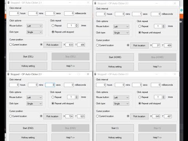Click the X coordinate field showing 724
This screenshot has height=141, width=188.
tap(69, 116)
